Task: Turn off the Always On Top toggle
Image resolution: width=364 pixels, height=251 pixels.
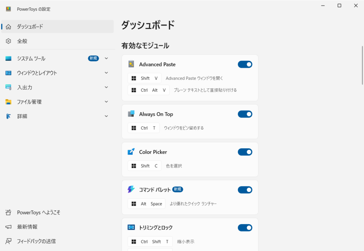Action: point(245,114)
